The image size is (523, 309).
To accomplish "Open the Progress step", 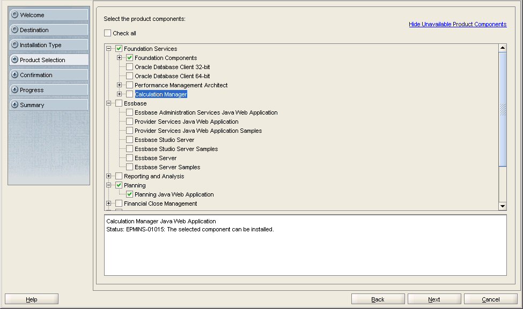I will 49,89.
